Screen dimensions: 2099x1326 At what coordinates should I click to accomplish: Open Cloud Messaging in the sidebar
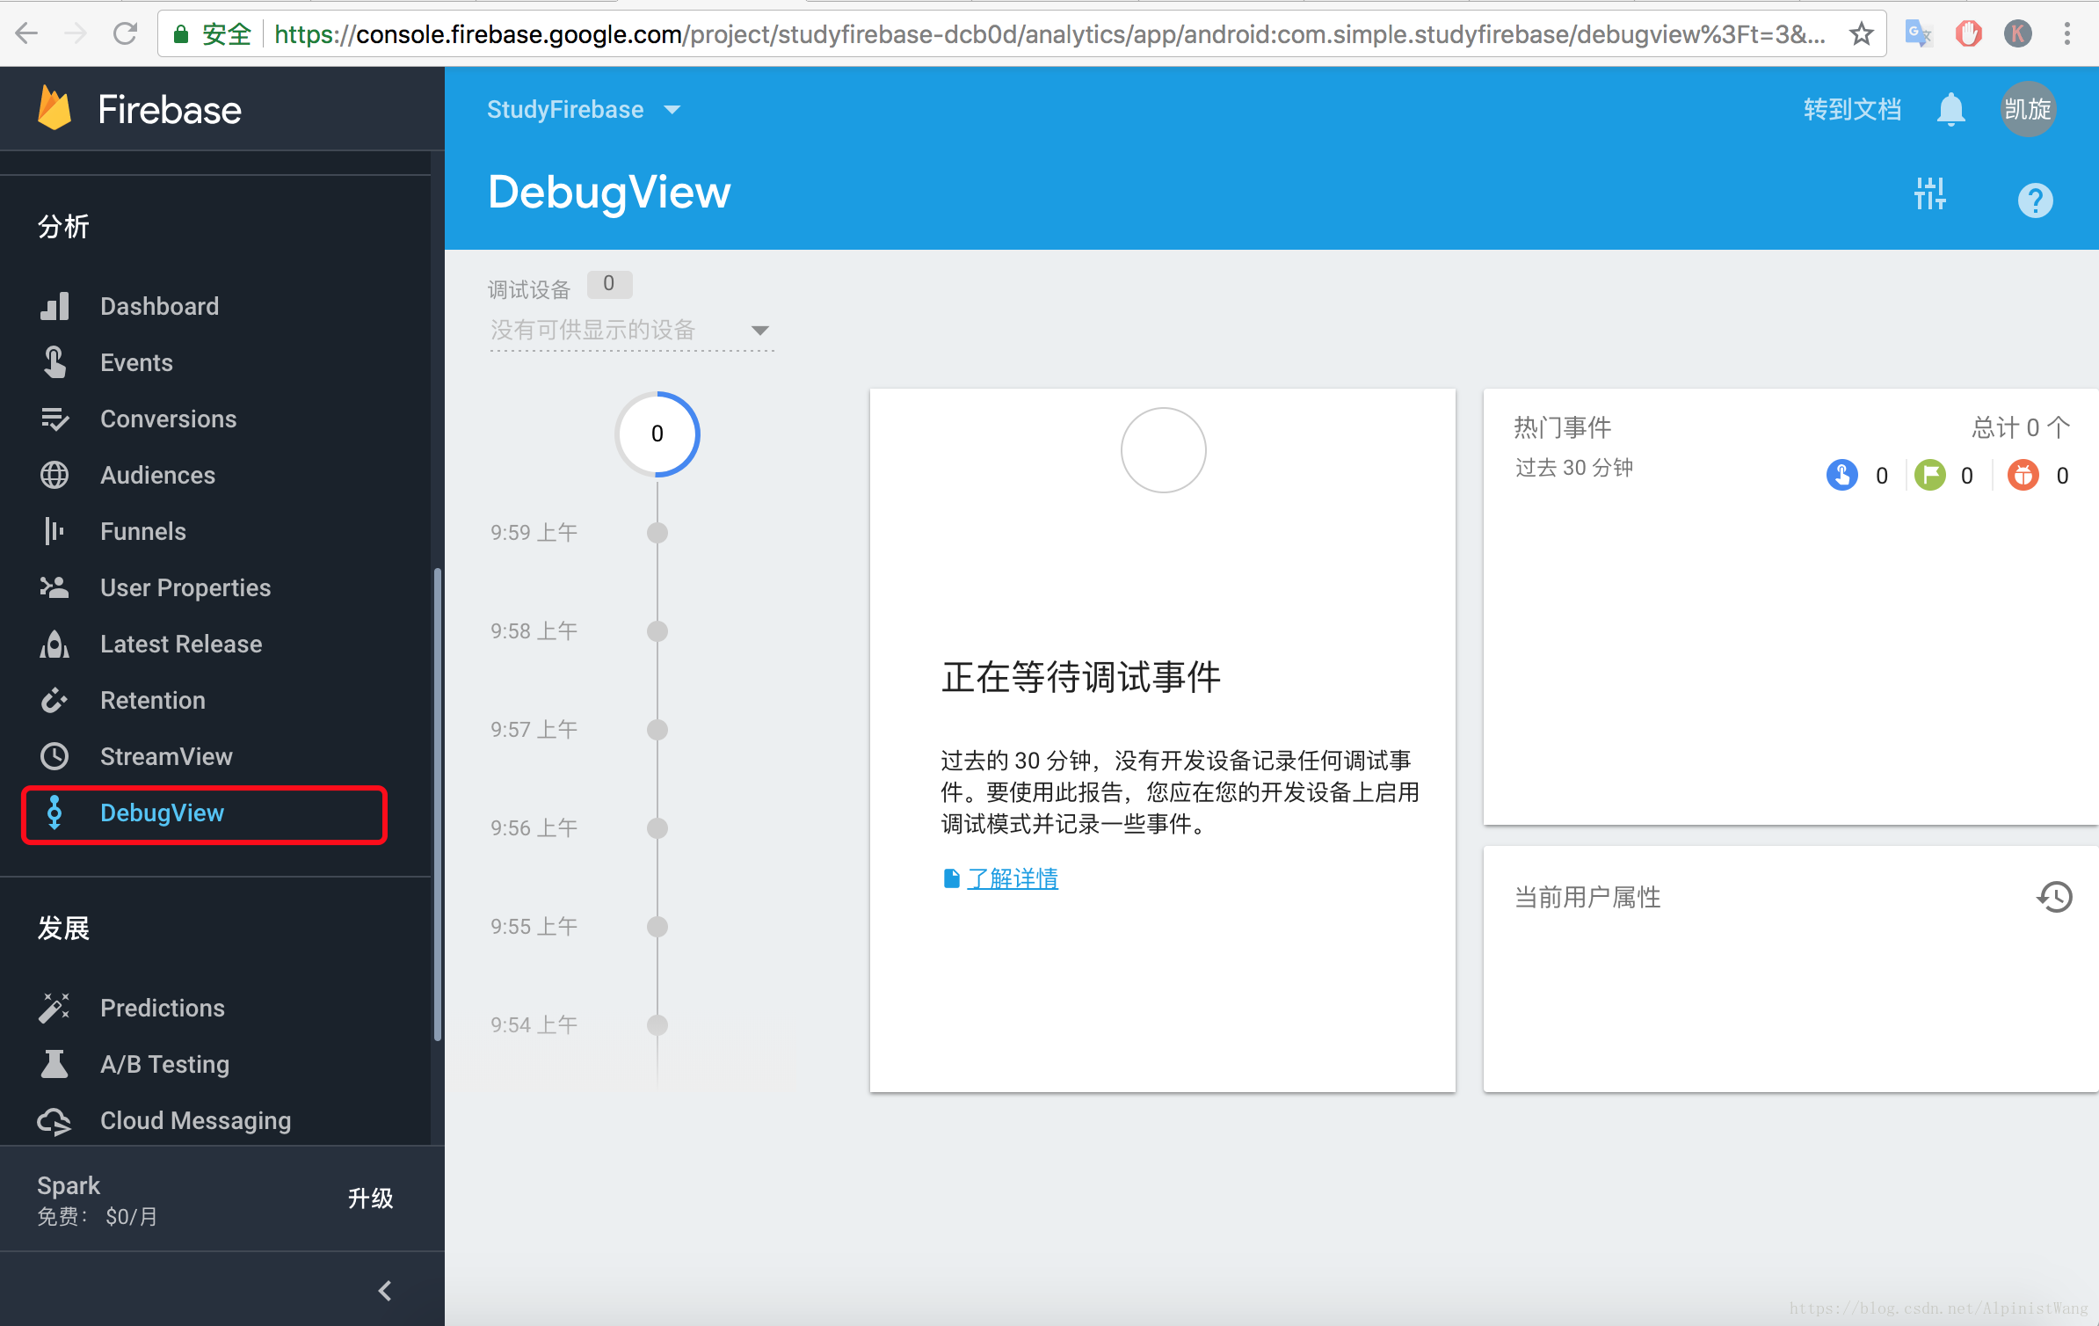(x=195, y=1120)
